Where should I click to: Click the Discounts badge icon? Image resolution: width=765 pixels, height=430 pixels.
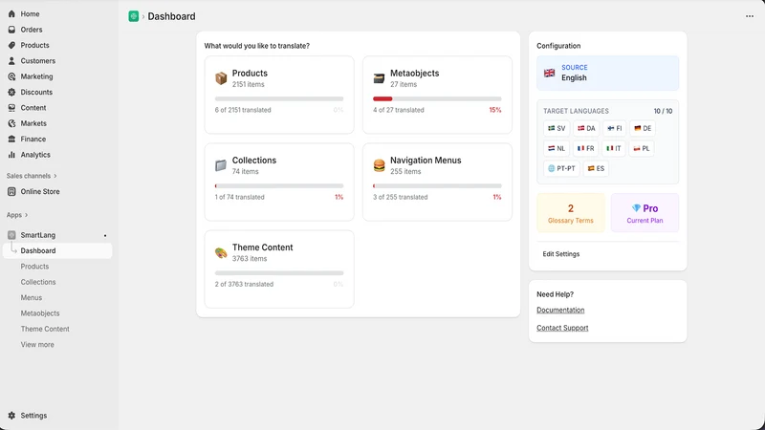tap(11, 92)
